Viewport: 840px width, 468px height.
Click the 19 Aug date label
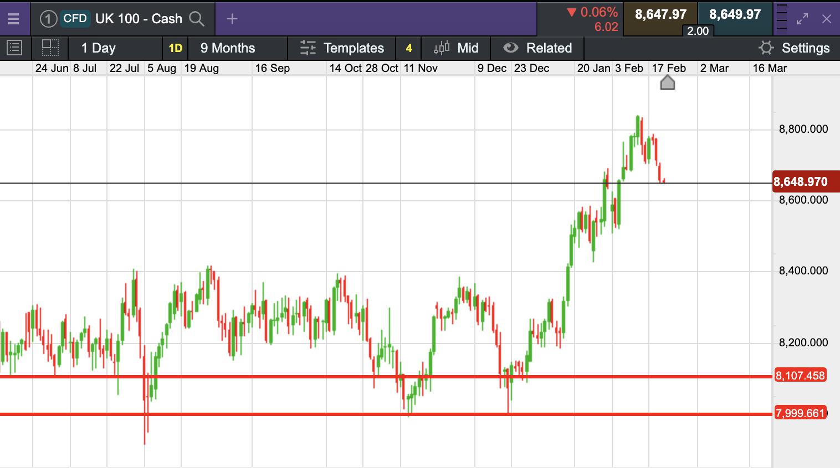(202, 68)
